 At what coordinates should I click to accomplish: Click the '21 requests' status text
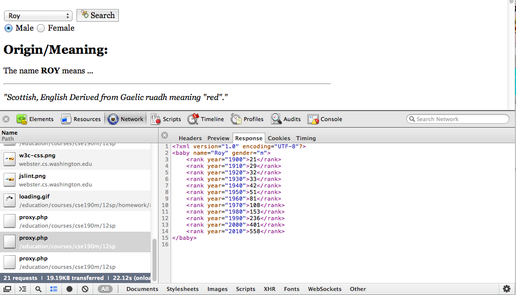21,278
